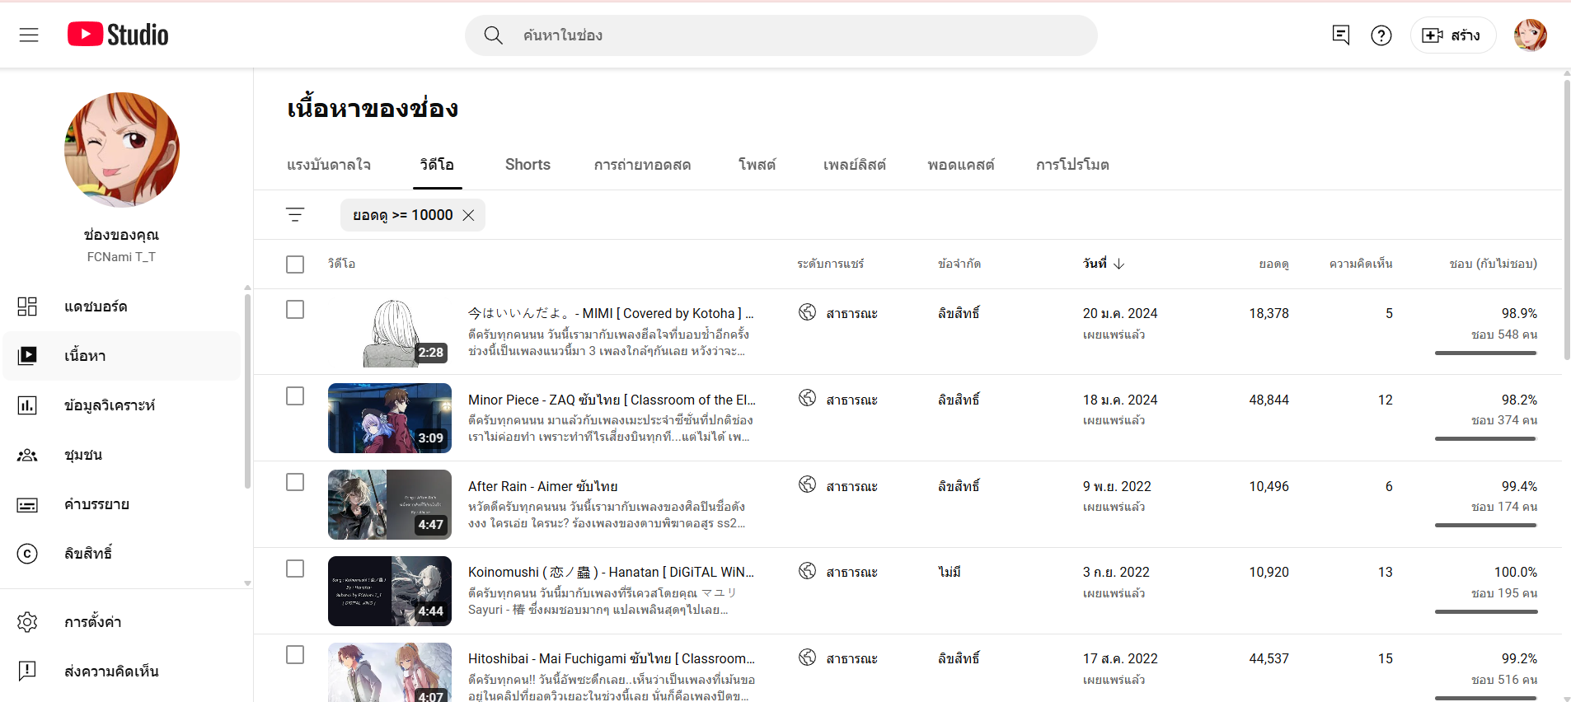Switch to แรงบันดาลใจ tab
1571x702 pixels.
tap(329, 165)
